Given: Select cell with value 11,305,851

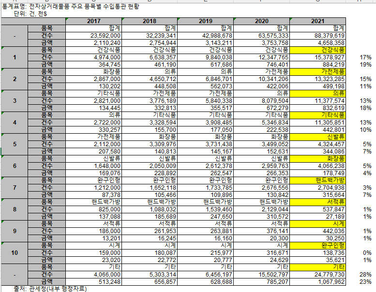Looking at the screenshot, I should click(318, 123).
